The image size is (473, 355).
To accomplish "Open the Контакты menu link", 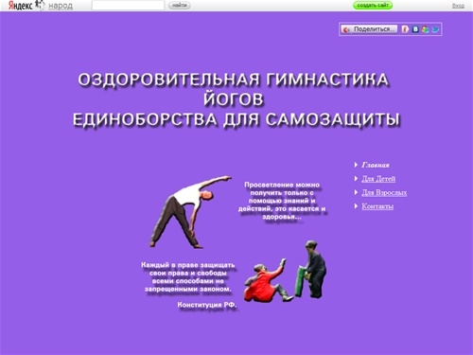I will click(x=377, y=206).
